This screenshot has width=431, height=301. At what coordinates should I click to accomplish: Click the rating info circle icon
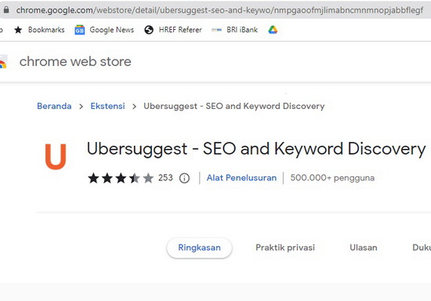click(x=184, y=178)
